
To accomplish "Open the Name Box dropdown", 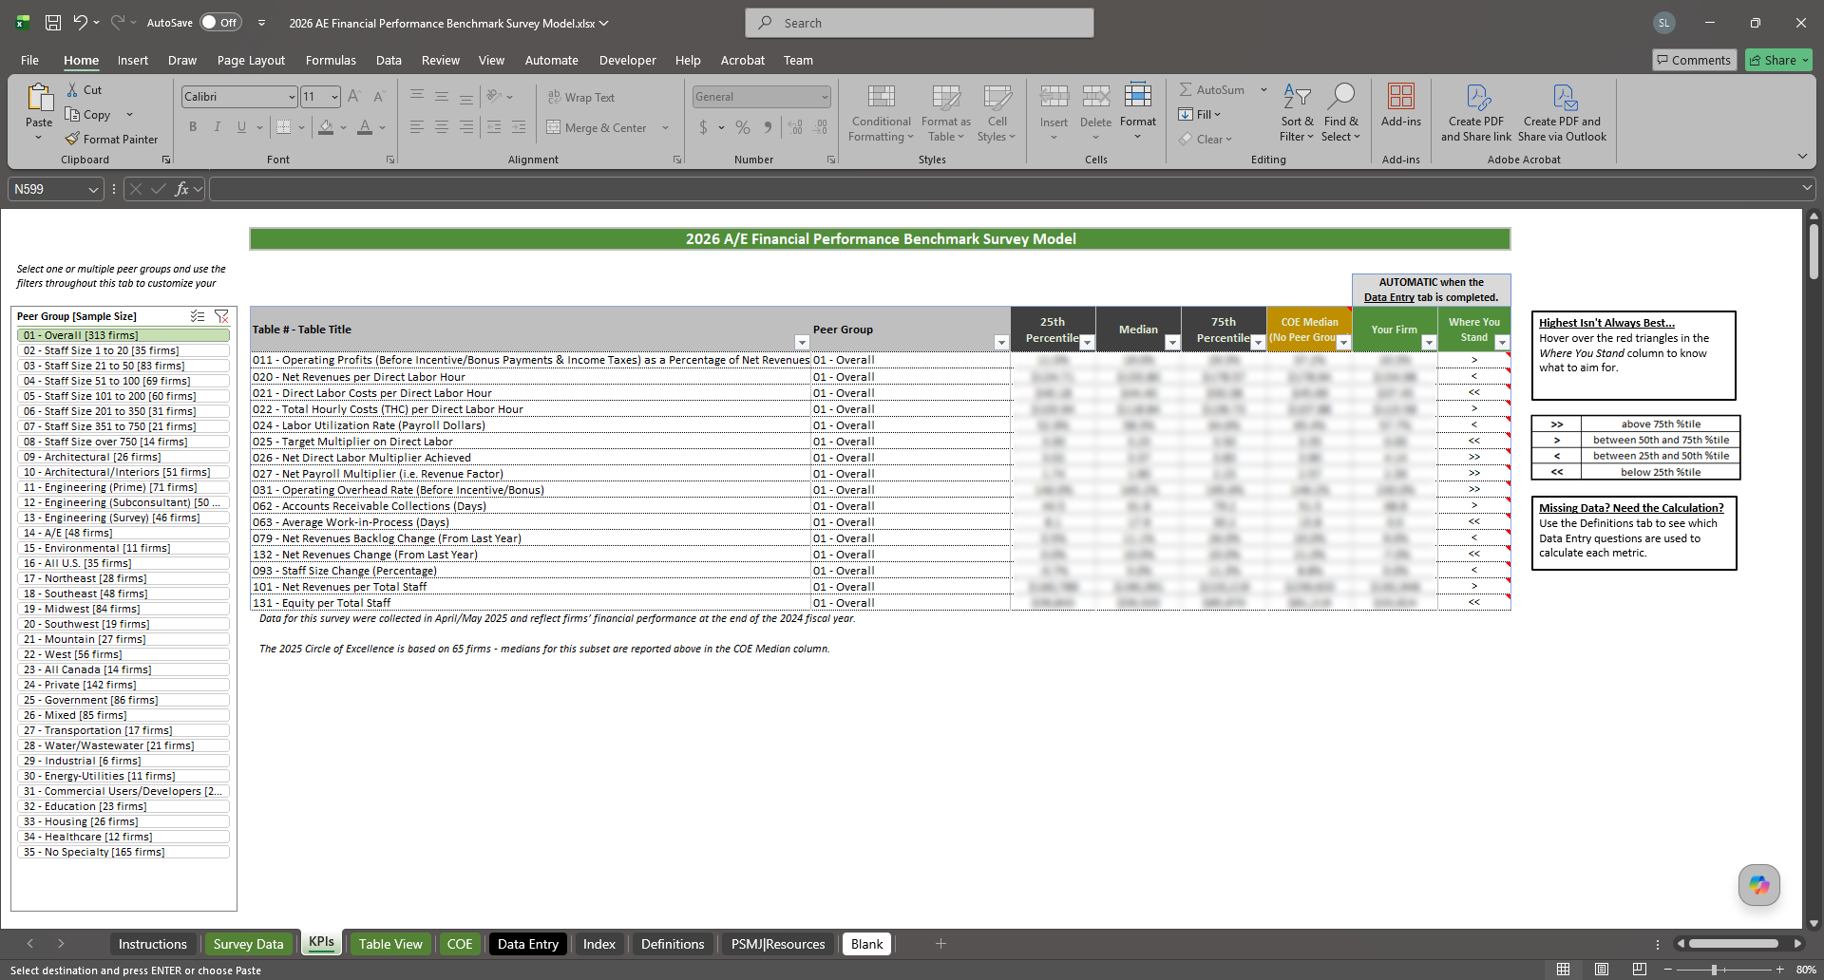I will pyautogui.click(x=93, y=189).
